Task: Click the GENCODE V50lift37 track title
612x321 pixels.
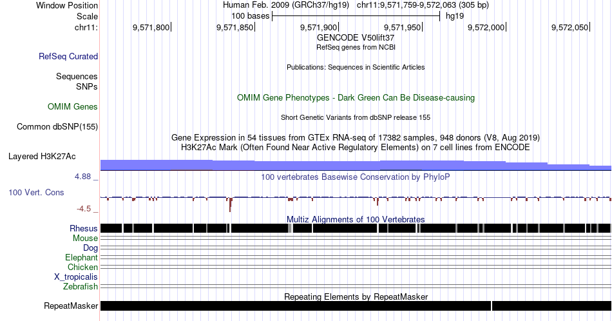Action: 356,38
